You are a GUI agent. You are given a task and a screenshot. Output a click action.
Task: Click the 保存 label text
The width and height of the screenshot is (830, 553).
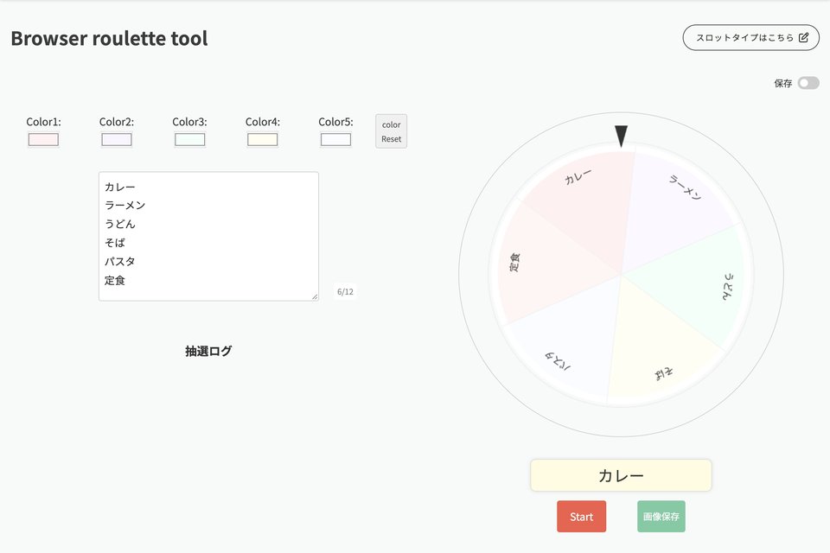(x=783, y=83)
